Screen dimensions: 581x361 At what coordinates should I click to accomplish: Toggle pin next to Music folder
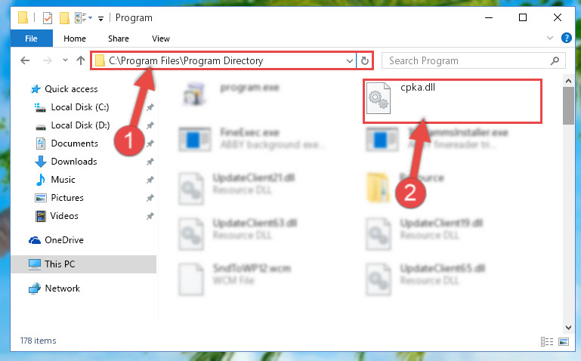(x=150, y=180)
